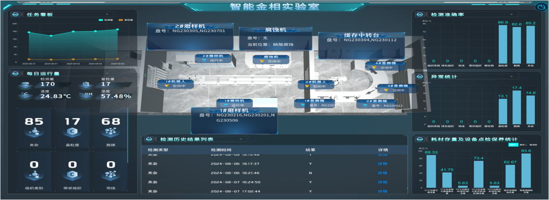Click the N result in the 18:21:46 row
The height and width of the screenshot is (200, 549).
click(310, 173)
